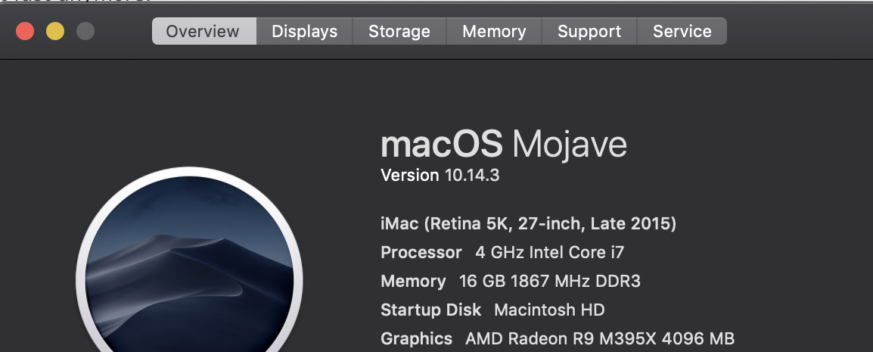Minimize the window with the yellow button
Screen dimensions: 873x352
(x=55, y=32)
